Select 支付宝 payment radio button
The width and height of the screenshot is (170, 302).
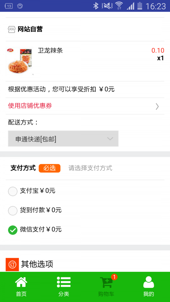click(x=13, y=191)
